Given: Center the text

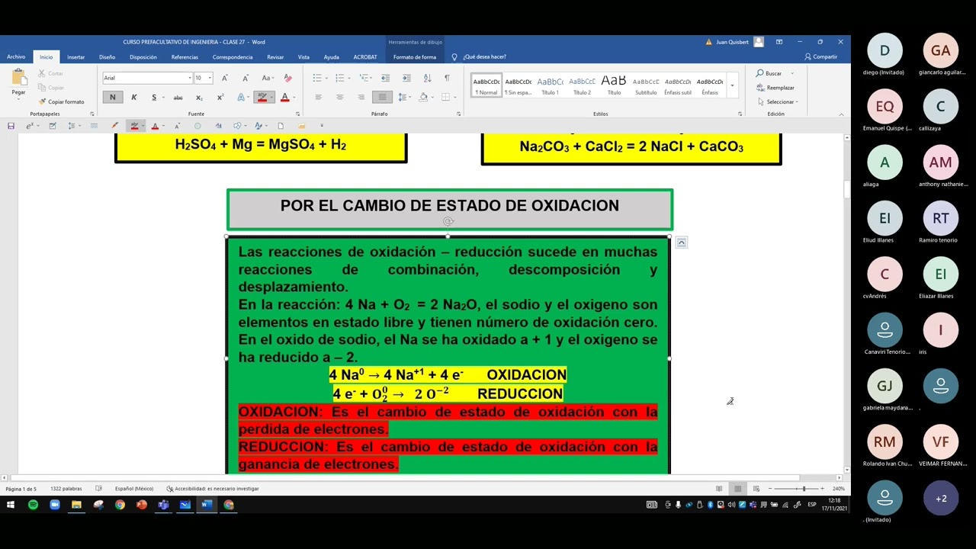Looking at the screenshot, I should (339, 98).
